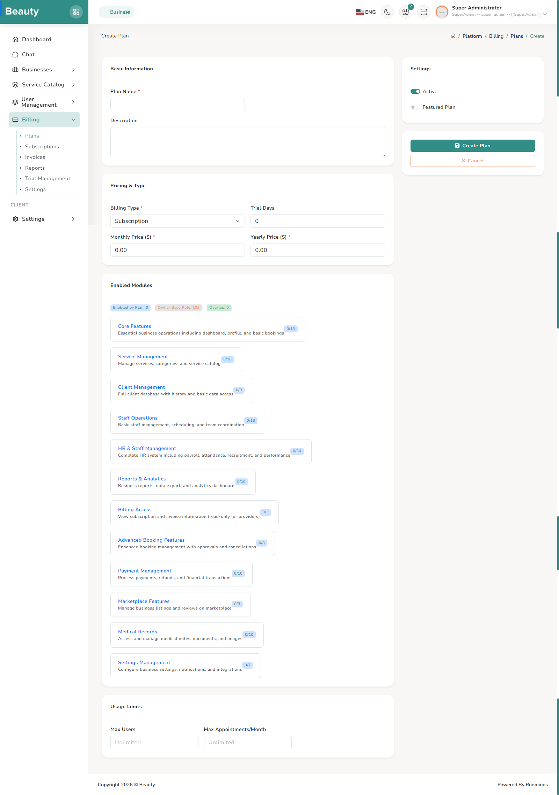This screenshot has height=795, width=559.
Task: Open the Marketplace Features module link
Action: click(x=144, y=601)
